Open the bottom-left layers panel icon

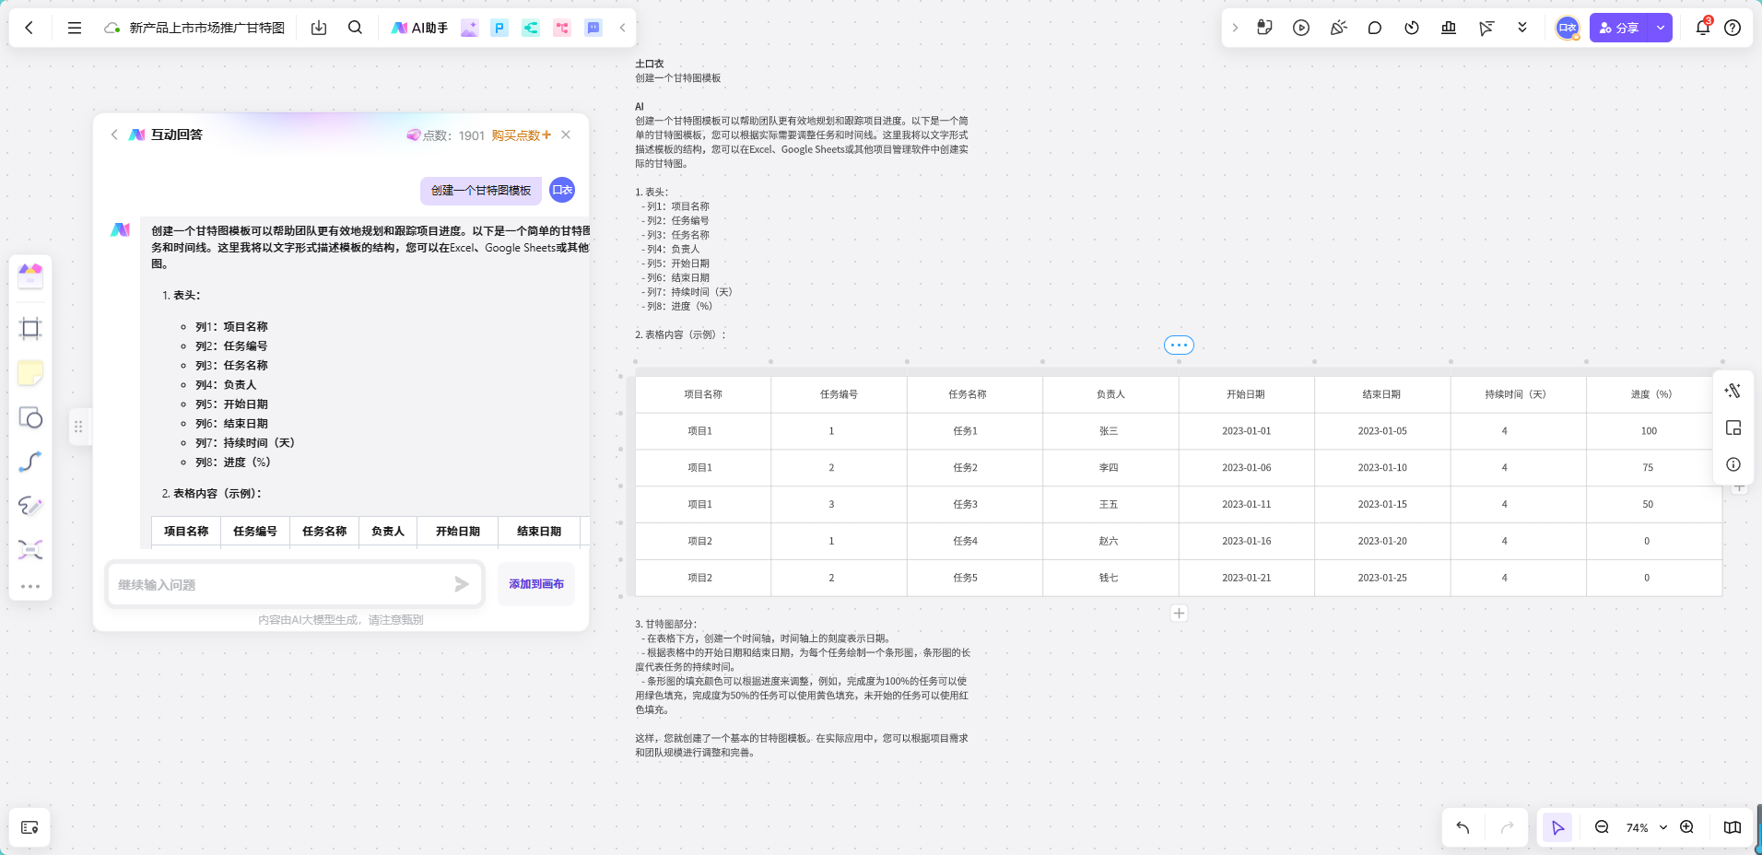point(29,827)
